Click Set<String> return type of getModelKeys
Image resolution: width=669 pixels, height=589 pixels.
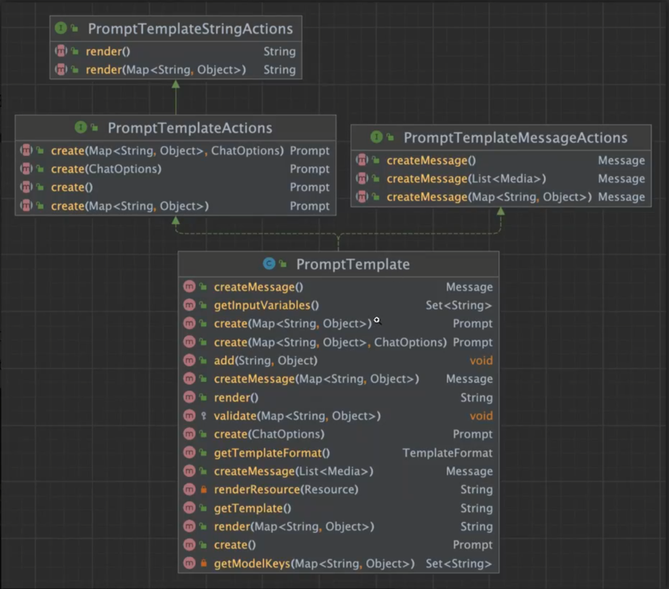[458, 563]
